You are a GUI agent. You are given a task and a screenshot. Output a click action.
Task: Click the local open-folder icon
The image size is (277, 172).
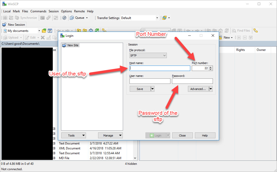tap(44, 31)
